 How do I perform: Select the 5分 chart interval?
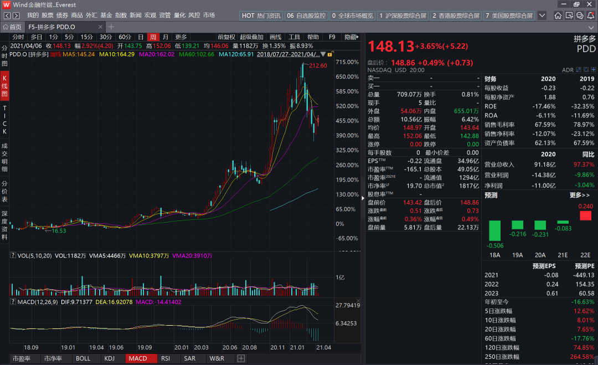69,37
